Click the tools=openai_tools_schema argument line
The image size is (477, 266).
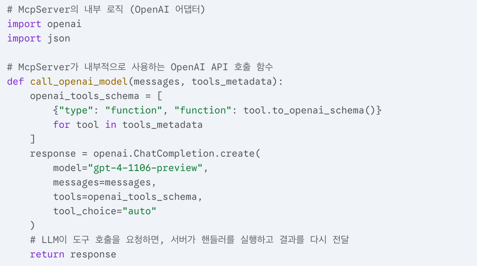point(125,197)
